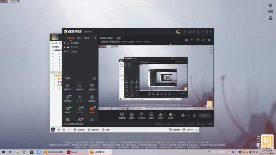Open the room manager assistant tool
276x155 pixels.
80,87
